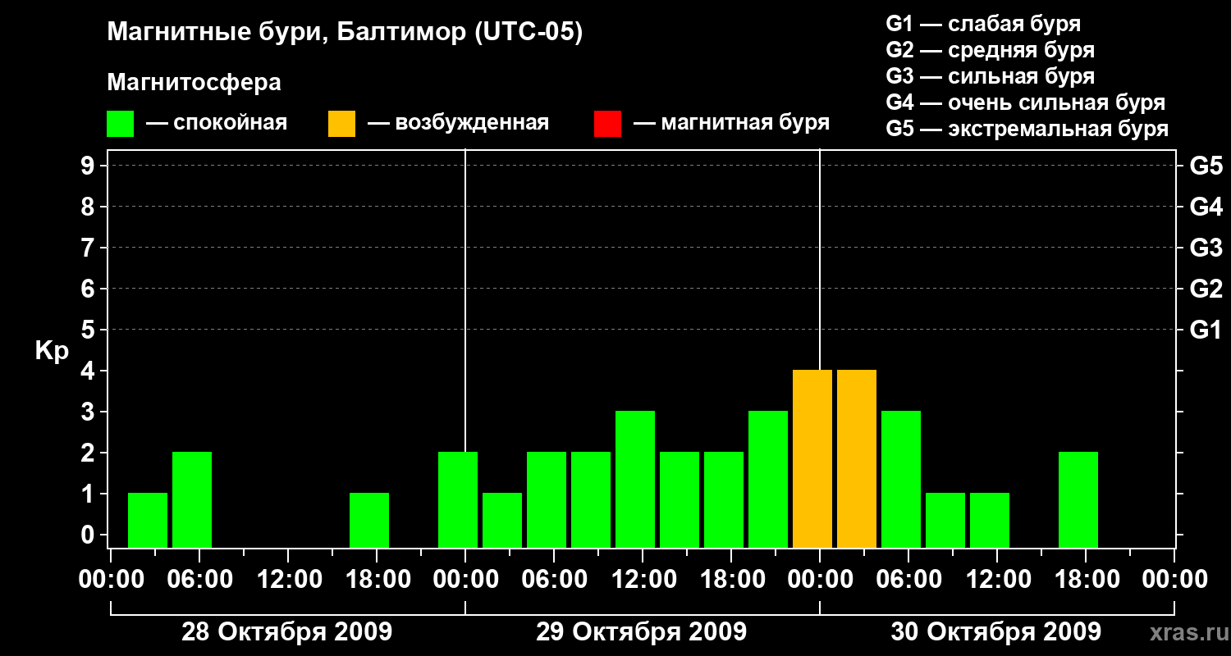
Task: Click the red magnetic-storm legend swatch
Action: coord(607,124)
